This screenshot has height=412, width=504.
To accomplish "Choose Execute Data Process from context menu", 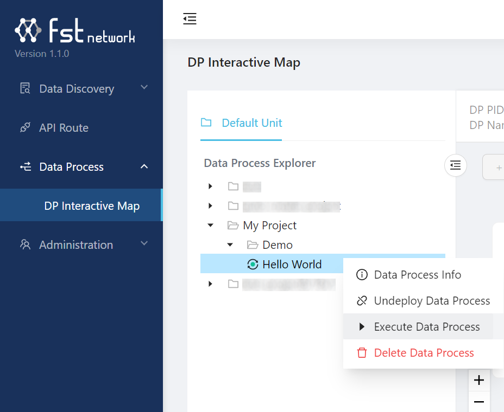I will click(426, 327).
